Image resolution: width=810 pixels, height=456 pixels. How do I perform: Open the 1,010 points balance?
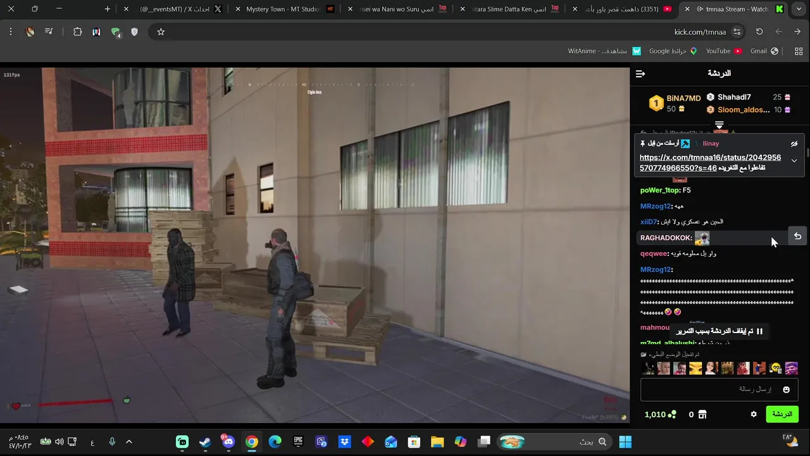point(660,414)
